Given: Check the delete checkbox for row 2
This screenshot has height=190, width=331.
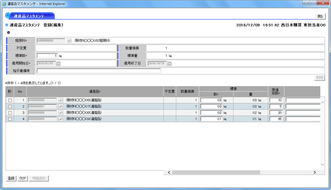Looking at the screenshot, I should tap(10, 107).
